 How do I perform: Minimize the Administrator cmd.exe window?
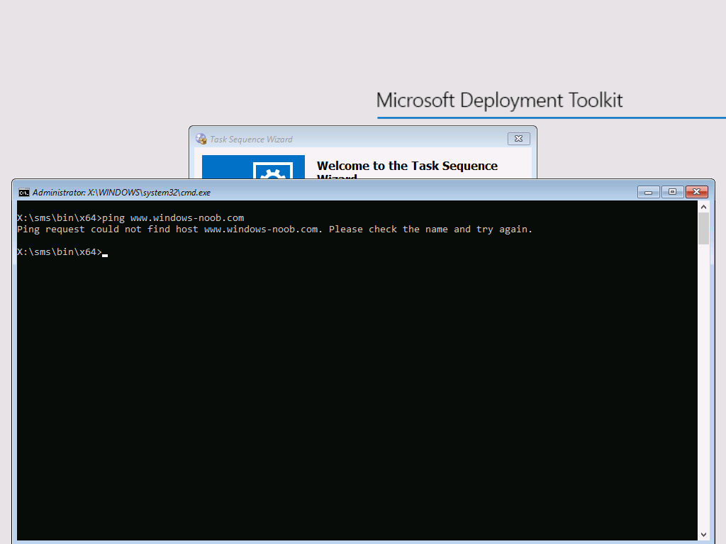(648, 192)
